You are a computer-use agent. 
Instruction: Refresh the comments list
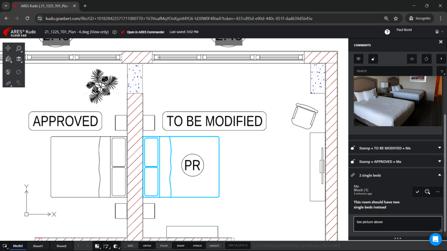coord(426,58)
